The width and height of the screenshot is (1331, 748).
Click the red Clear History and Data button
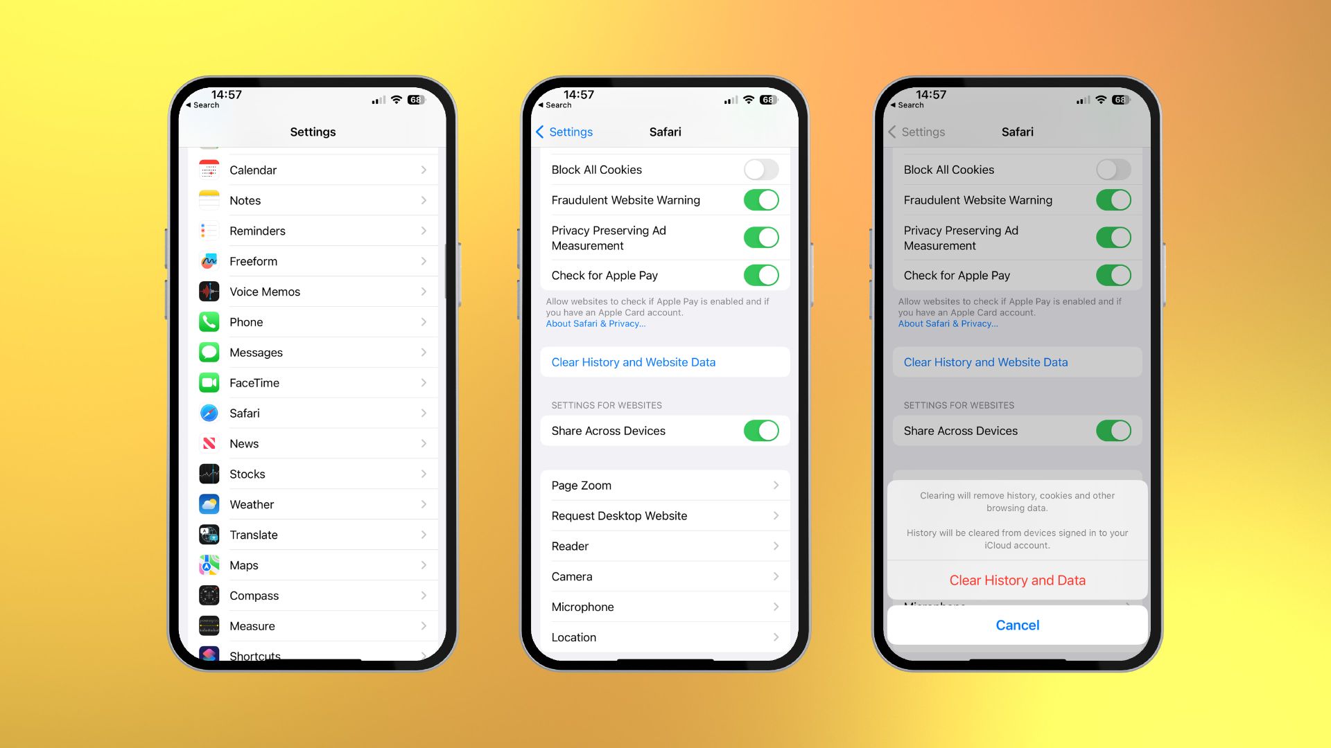1016,579
